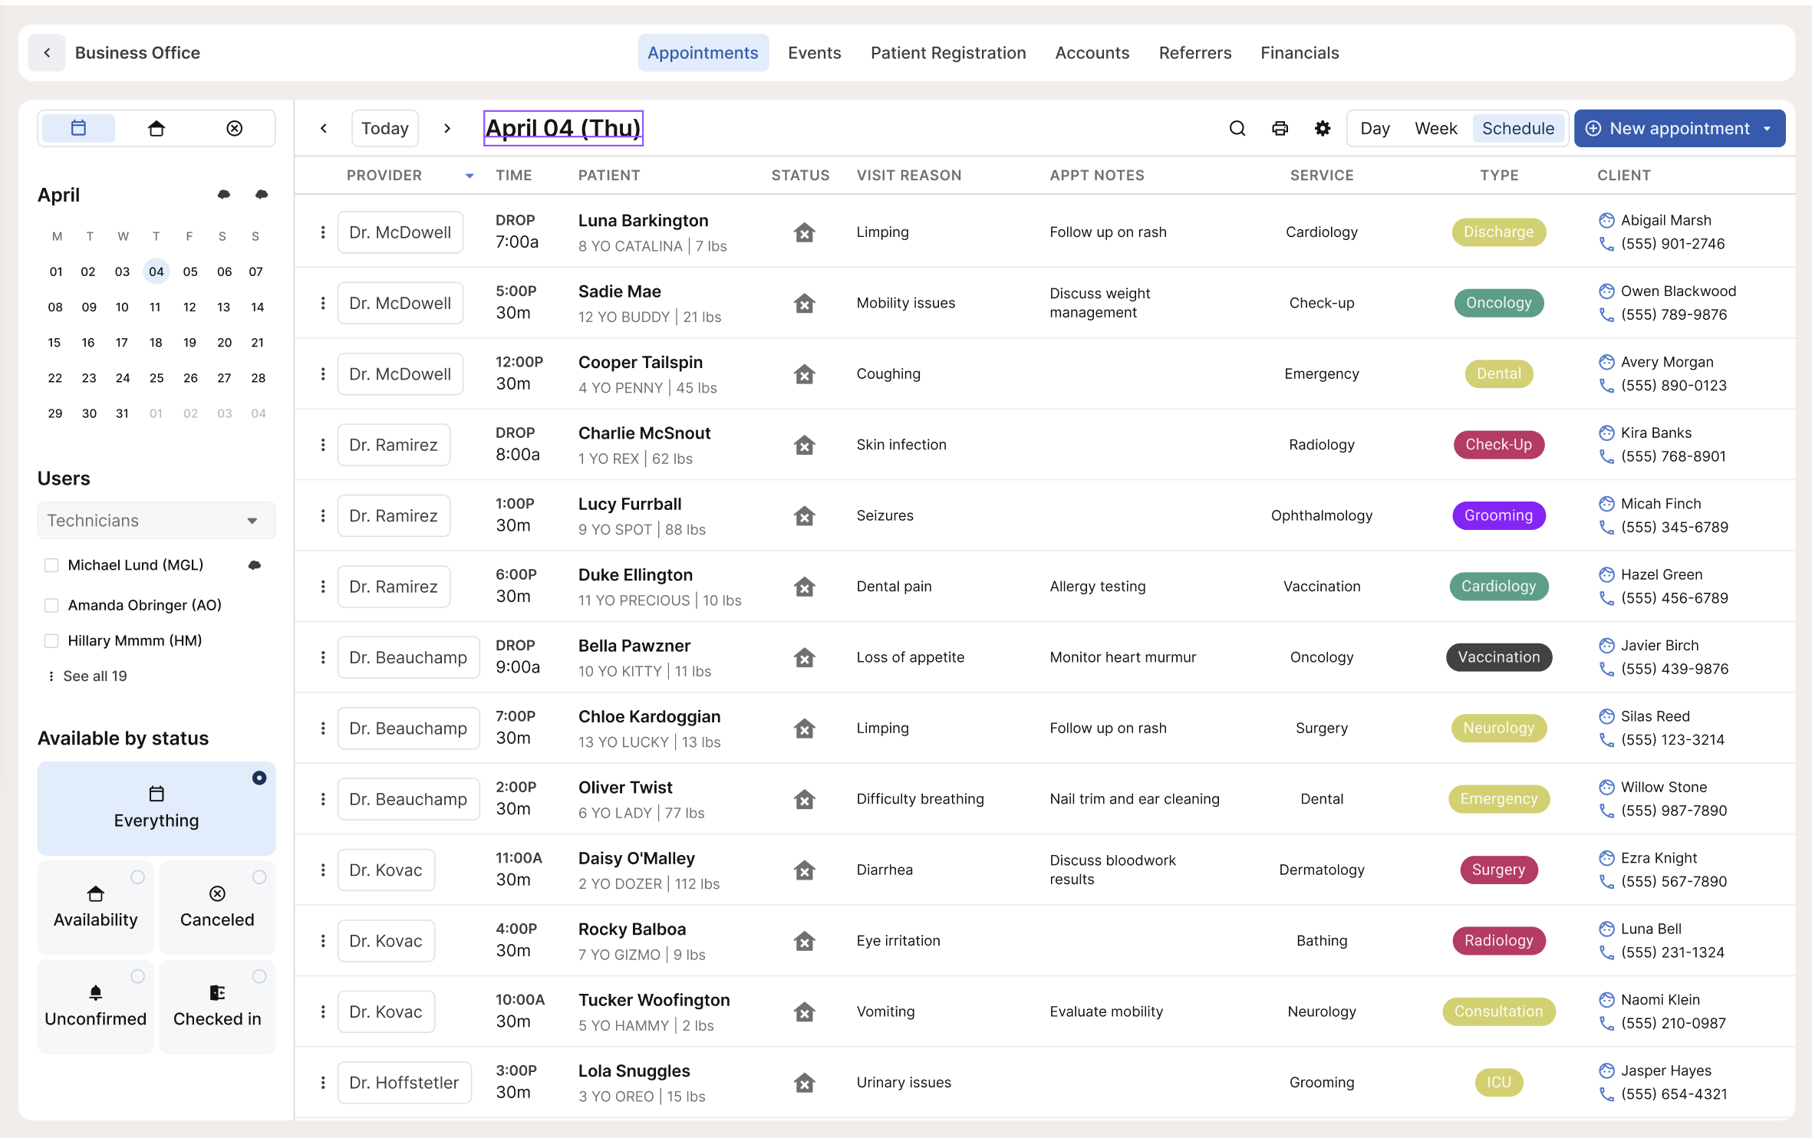This screenshot has height=1138, width=1812.
Task: Select the Canceled status radio option
Action: coord(259,877)
